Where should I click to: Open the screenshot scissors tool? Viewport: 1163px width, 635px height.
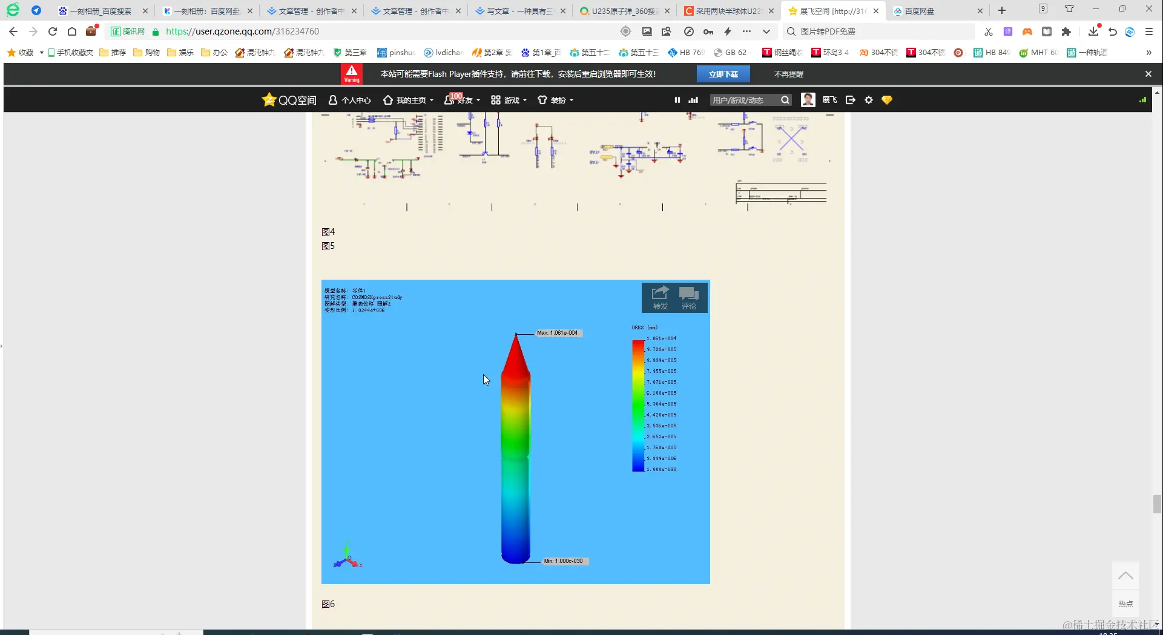[989, 31]
